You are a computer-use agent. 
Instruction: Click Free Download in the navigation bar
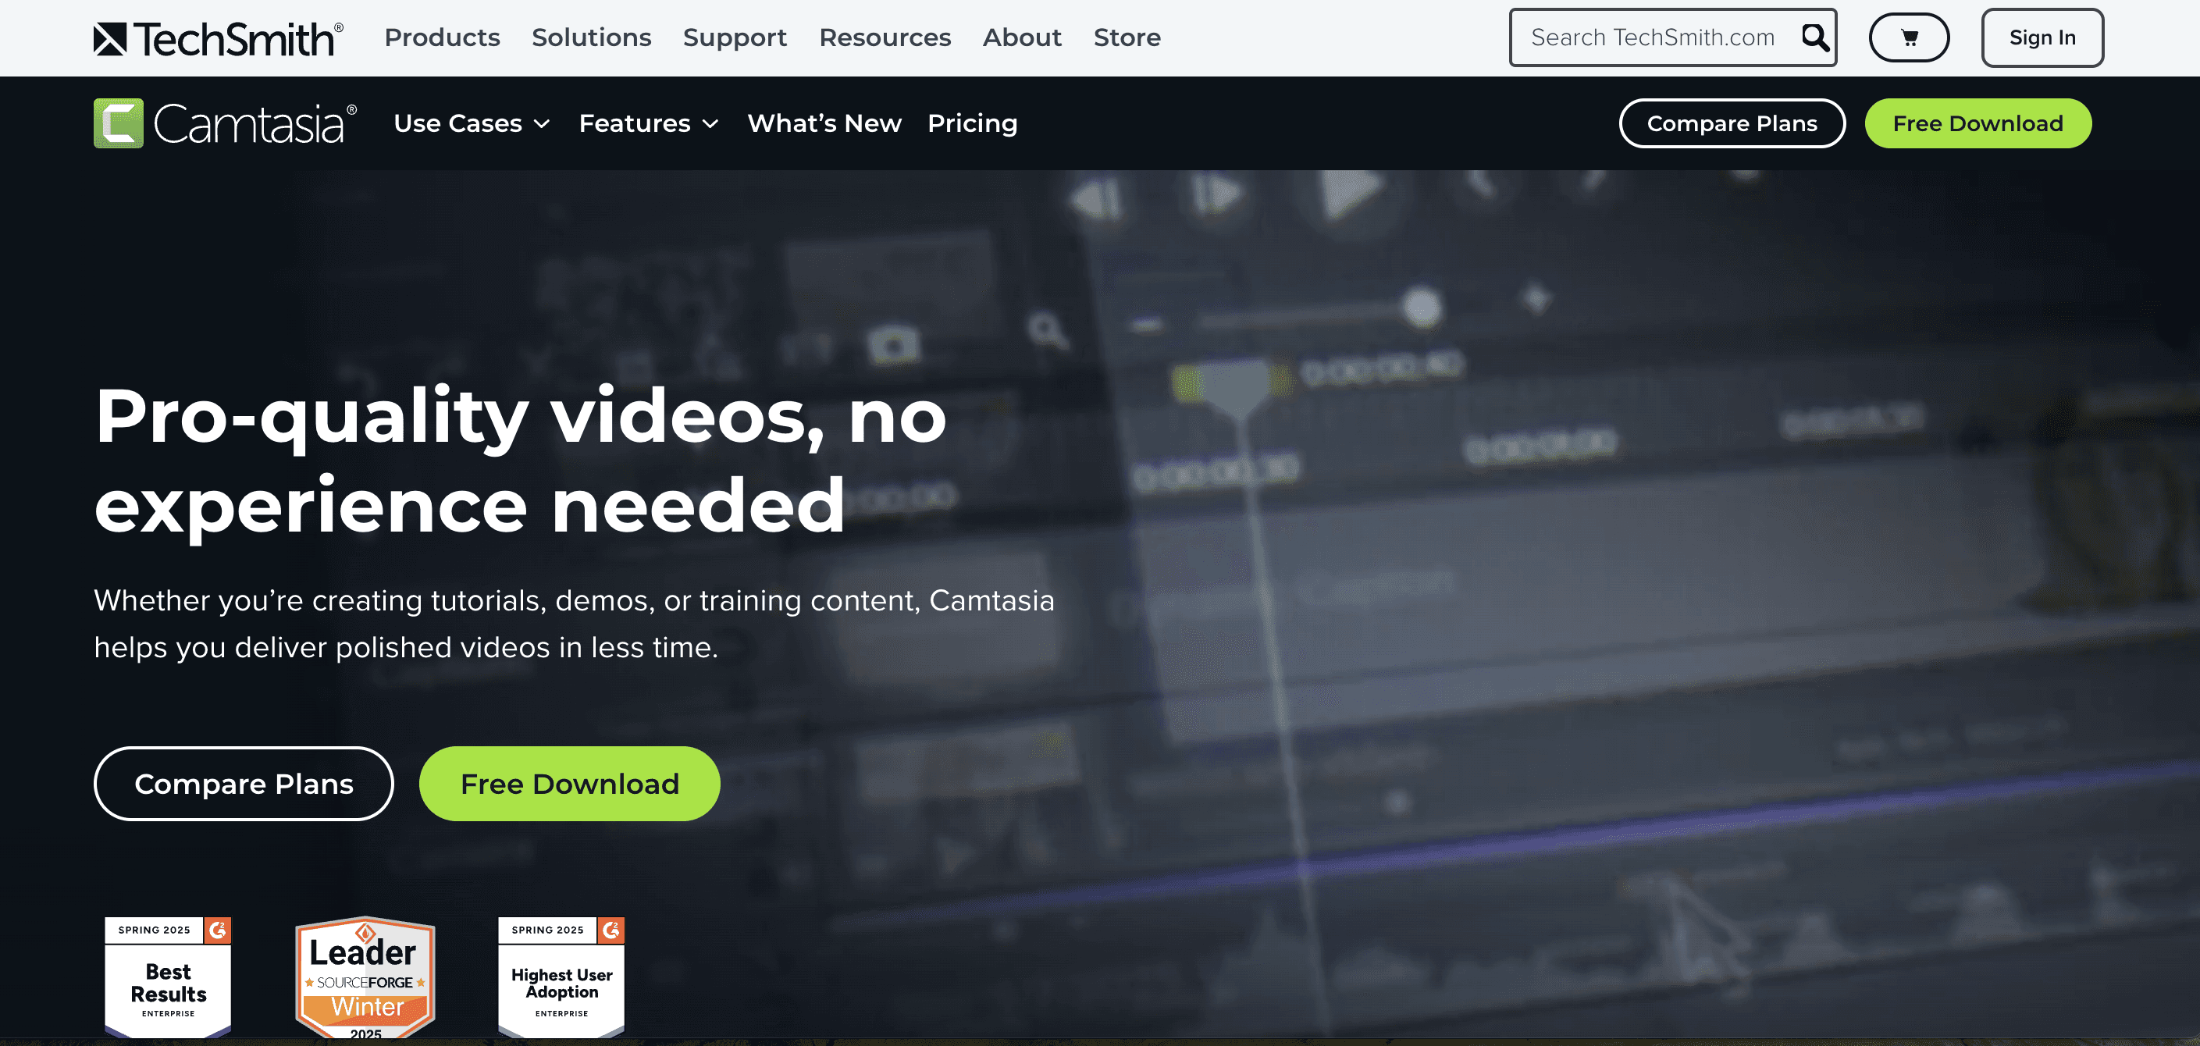tap(1977, 124)
